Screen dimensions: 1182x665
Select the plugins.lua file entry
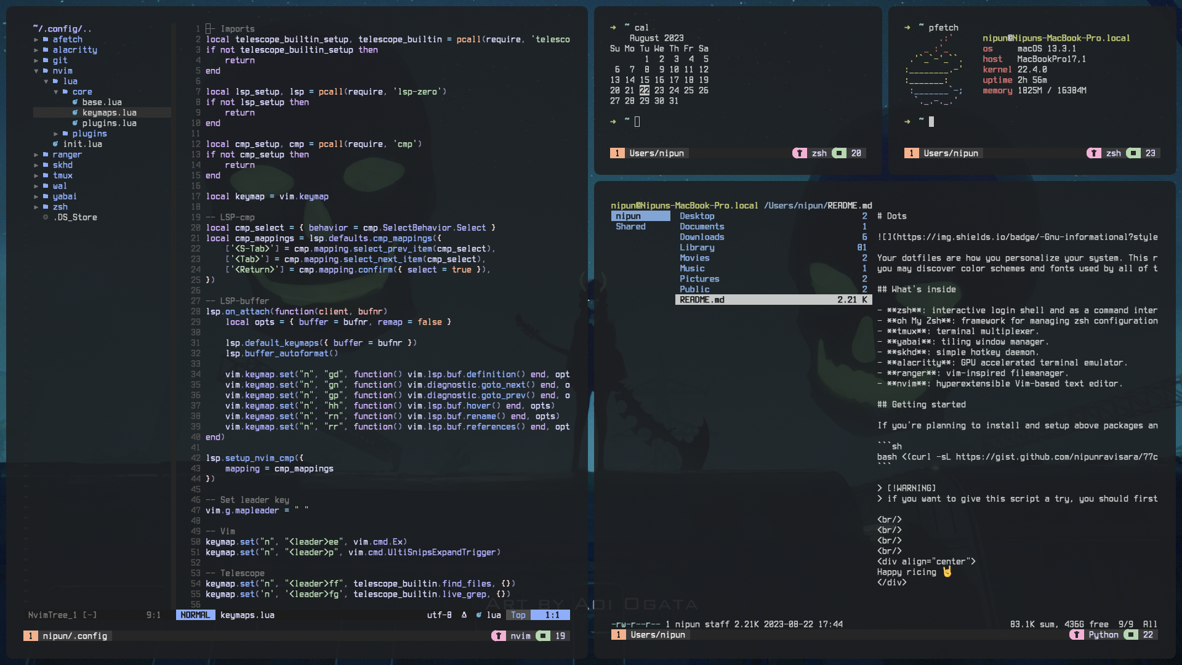tap(109, 123)
